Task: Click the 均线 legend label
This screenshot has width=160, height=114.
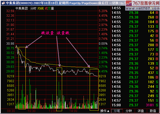Action: coord(40,8)
